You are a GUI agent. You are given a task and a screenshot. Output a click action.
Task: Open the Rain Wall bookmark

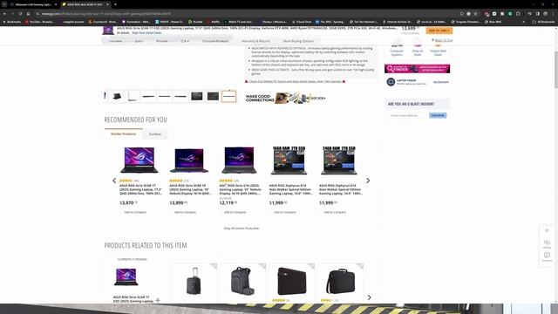(x=493, y=22)
